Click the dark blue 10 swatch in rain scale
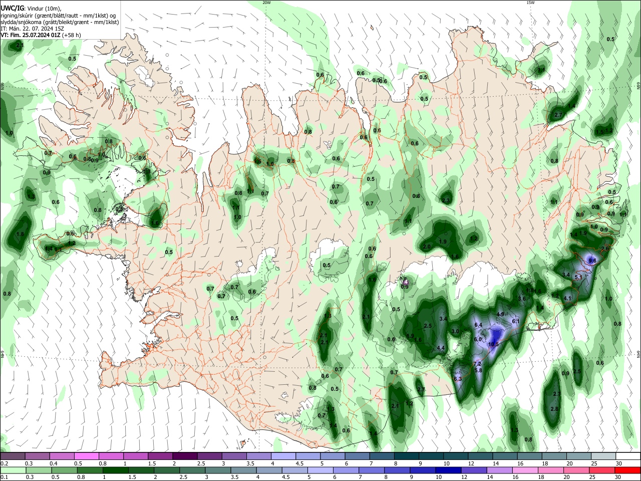Screen dimensions: 641x481 (448, 470)
